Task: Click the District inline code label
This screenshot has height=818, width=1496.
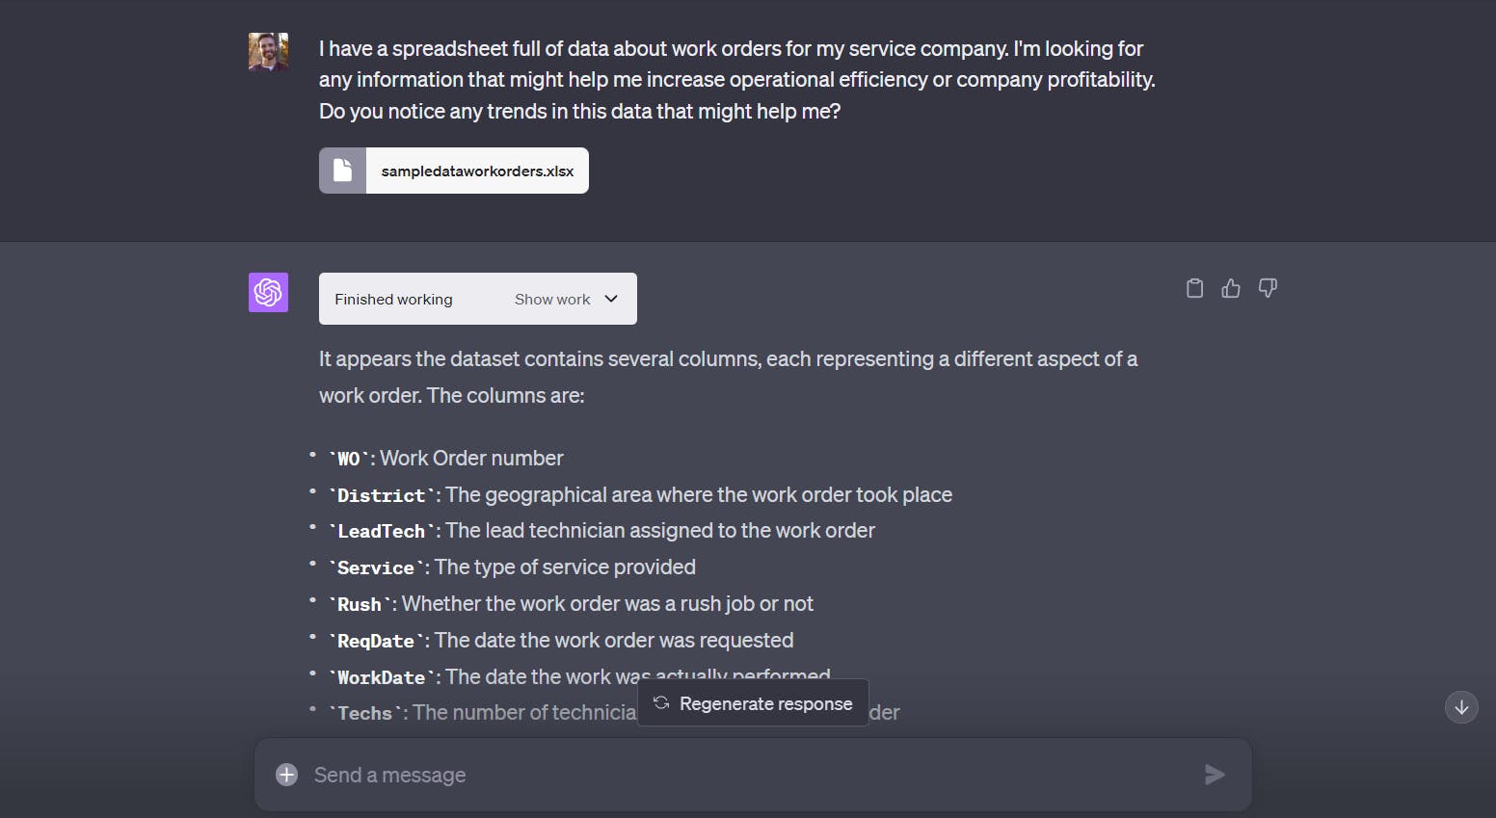Action: click(x=381, y=495)
